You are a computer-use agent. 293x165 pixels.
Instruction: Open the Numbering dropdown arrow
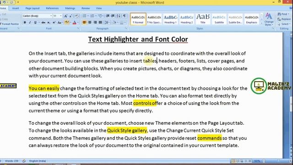[96, 16]
